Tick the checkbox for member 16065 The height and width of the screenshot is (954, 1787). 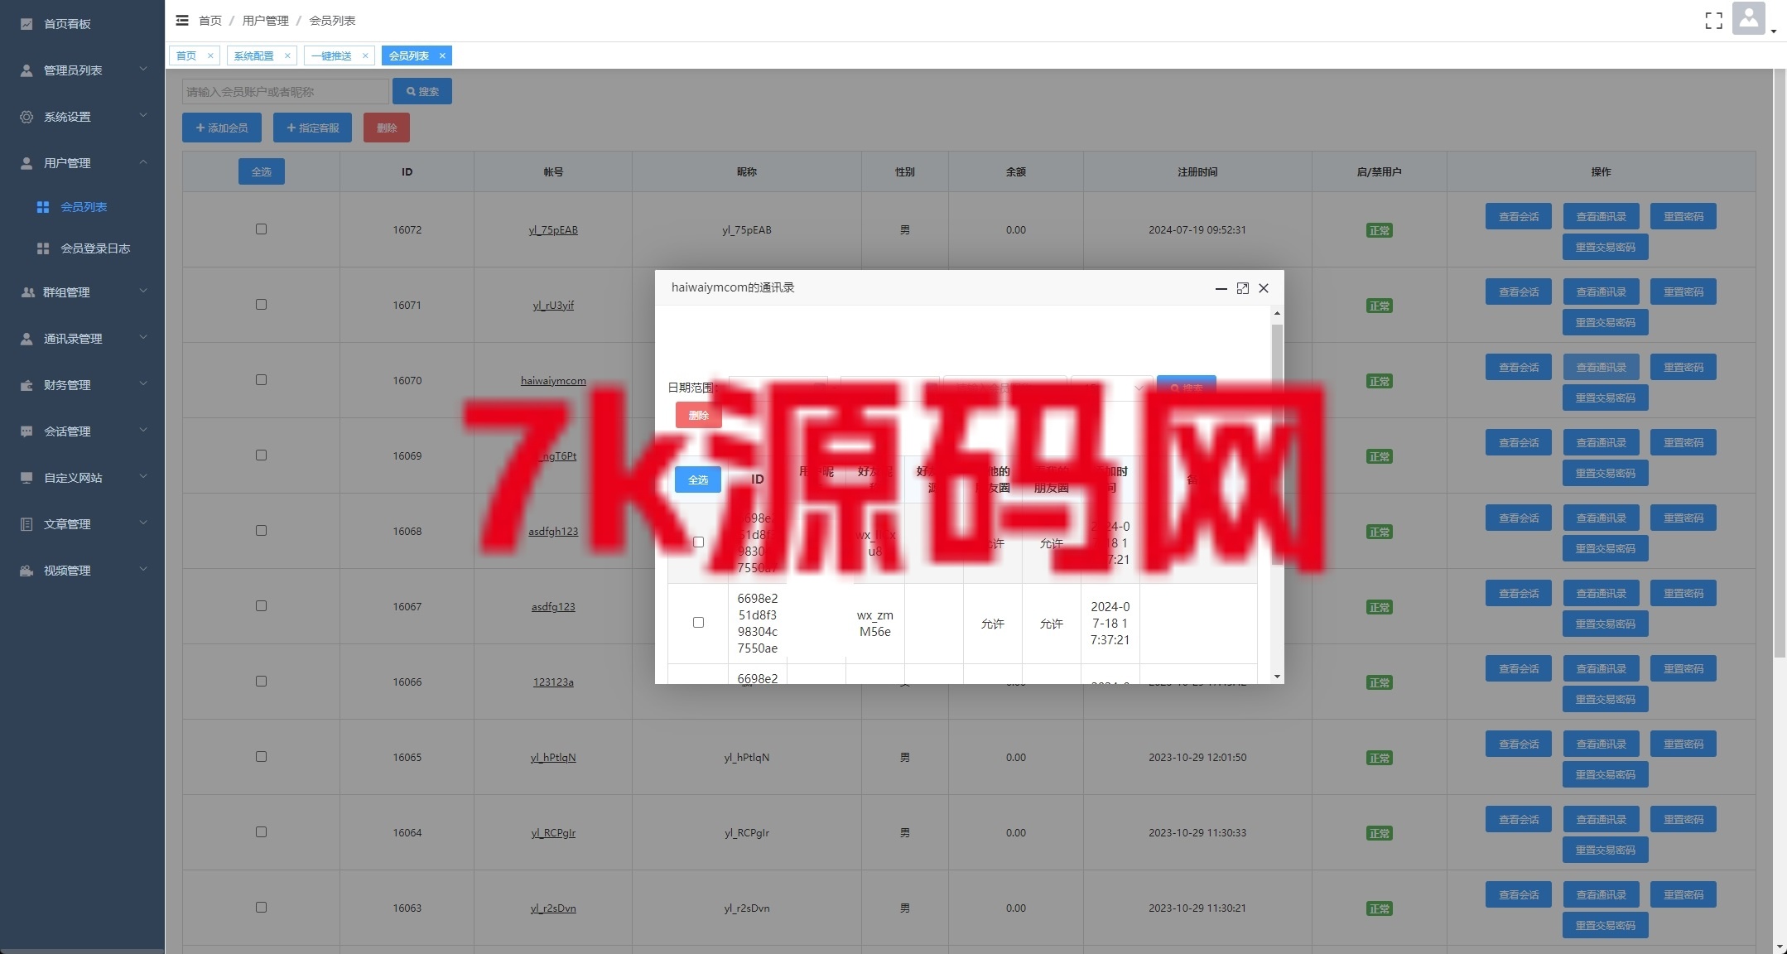click(261, 757)
